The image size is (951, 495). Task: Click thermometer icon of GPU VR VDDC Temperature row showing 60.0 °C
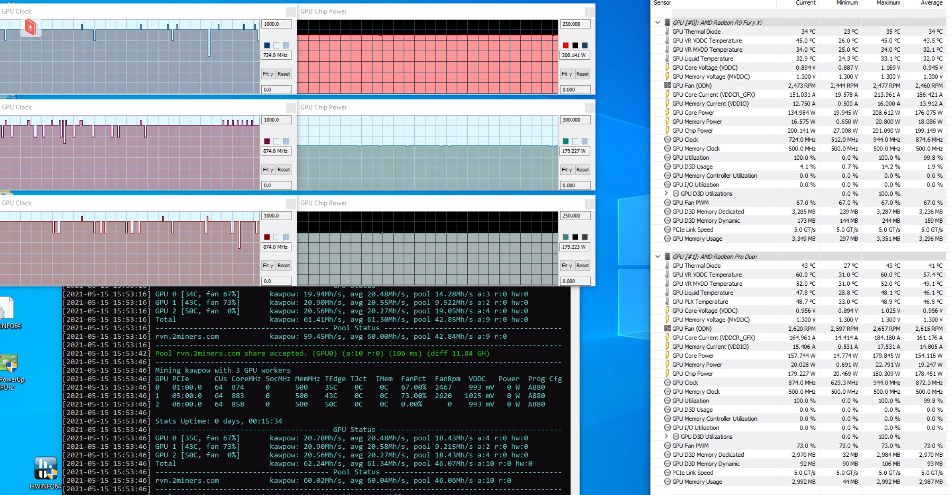tap(667, 274)
